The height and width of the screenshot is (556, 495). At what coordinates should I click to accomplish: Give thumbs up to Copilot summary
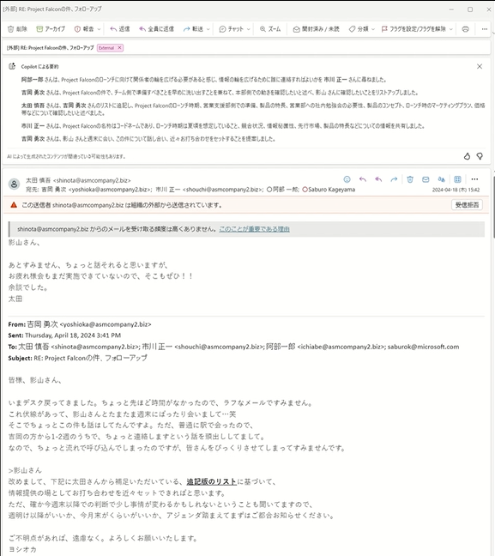[467, 156]
